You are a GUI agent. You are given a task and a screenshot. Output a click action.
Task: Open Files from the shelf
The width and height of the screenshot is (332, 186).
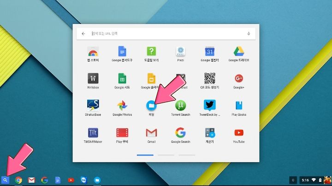pyautogui.click(x=97, y=180)
